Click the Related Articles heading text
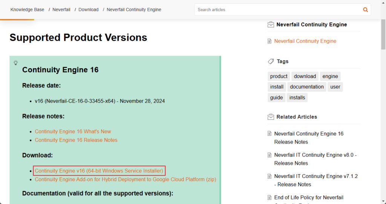 (297, 117)
